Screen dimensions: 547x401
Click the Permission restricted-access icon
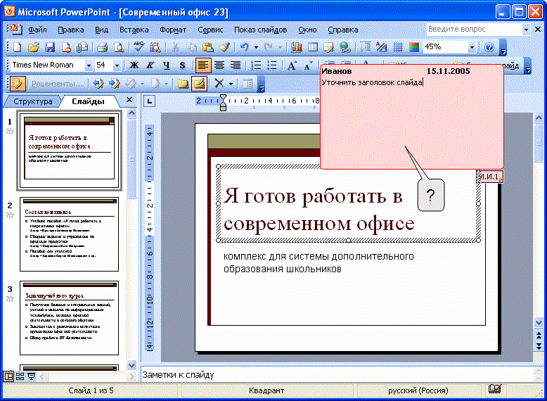coord(66,47)
